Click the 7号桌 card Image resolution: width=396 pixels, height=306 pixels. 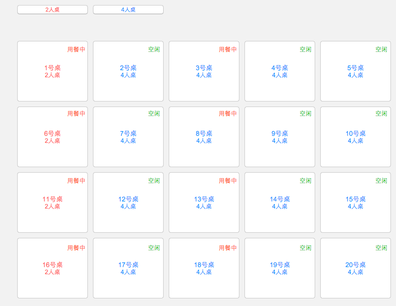point(128,137)
